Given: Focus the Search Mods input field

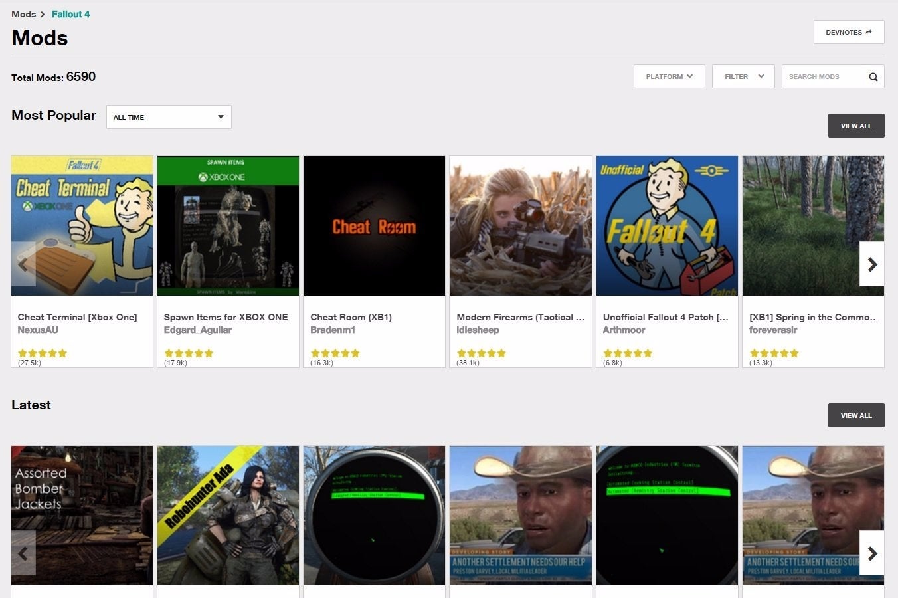Looking at the screenshot, I should [824, 77].
